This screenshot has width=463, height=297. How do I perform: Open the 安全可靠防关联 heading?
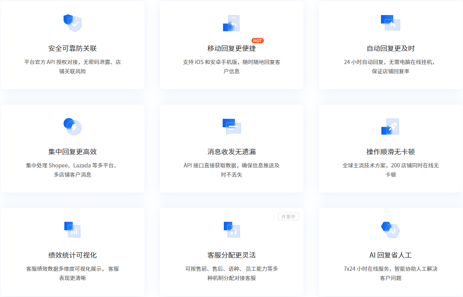click(x=72, y=49)
